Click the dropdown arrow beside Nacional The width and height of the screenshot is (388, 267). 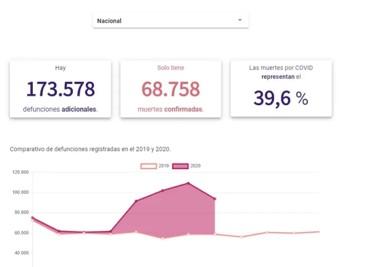coord(240,21)
